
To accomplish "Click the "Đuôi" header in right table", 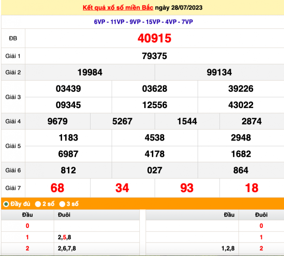I will point(261,214).
